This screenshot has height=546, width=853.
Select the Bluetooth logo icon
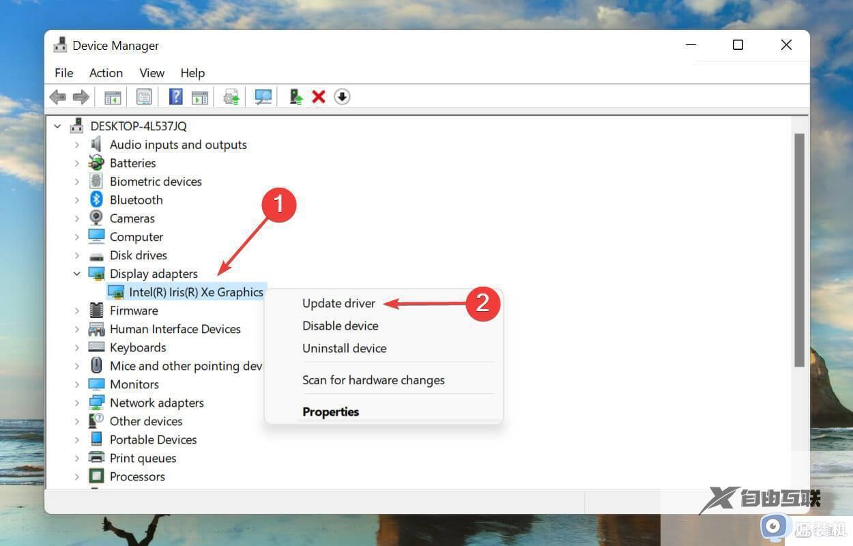click(96, 199)
